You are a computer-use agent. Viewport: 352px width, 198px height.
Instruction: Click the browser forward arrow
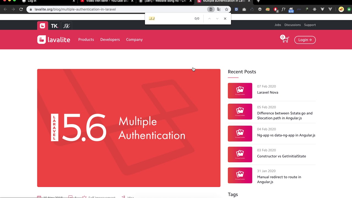click(x=13, y=9)
